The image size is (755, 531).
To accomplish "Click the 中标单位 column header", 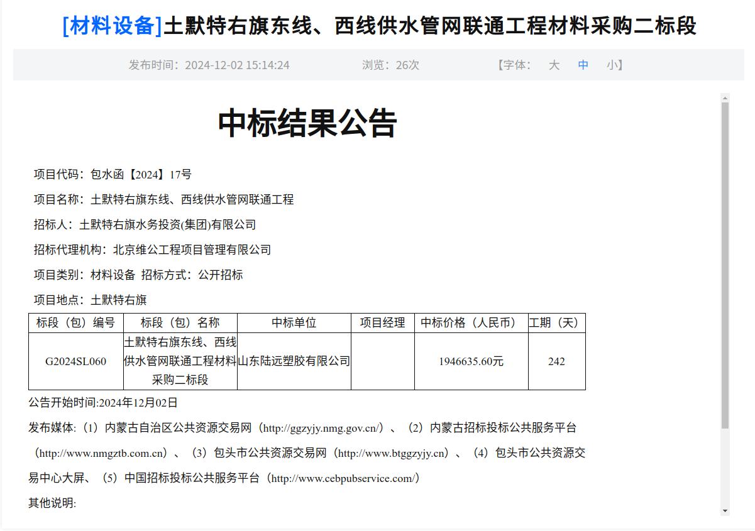I will point(294,323).
